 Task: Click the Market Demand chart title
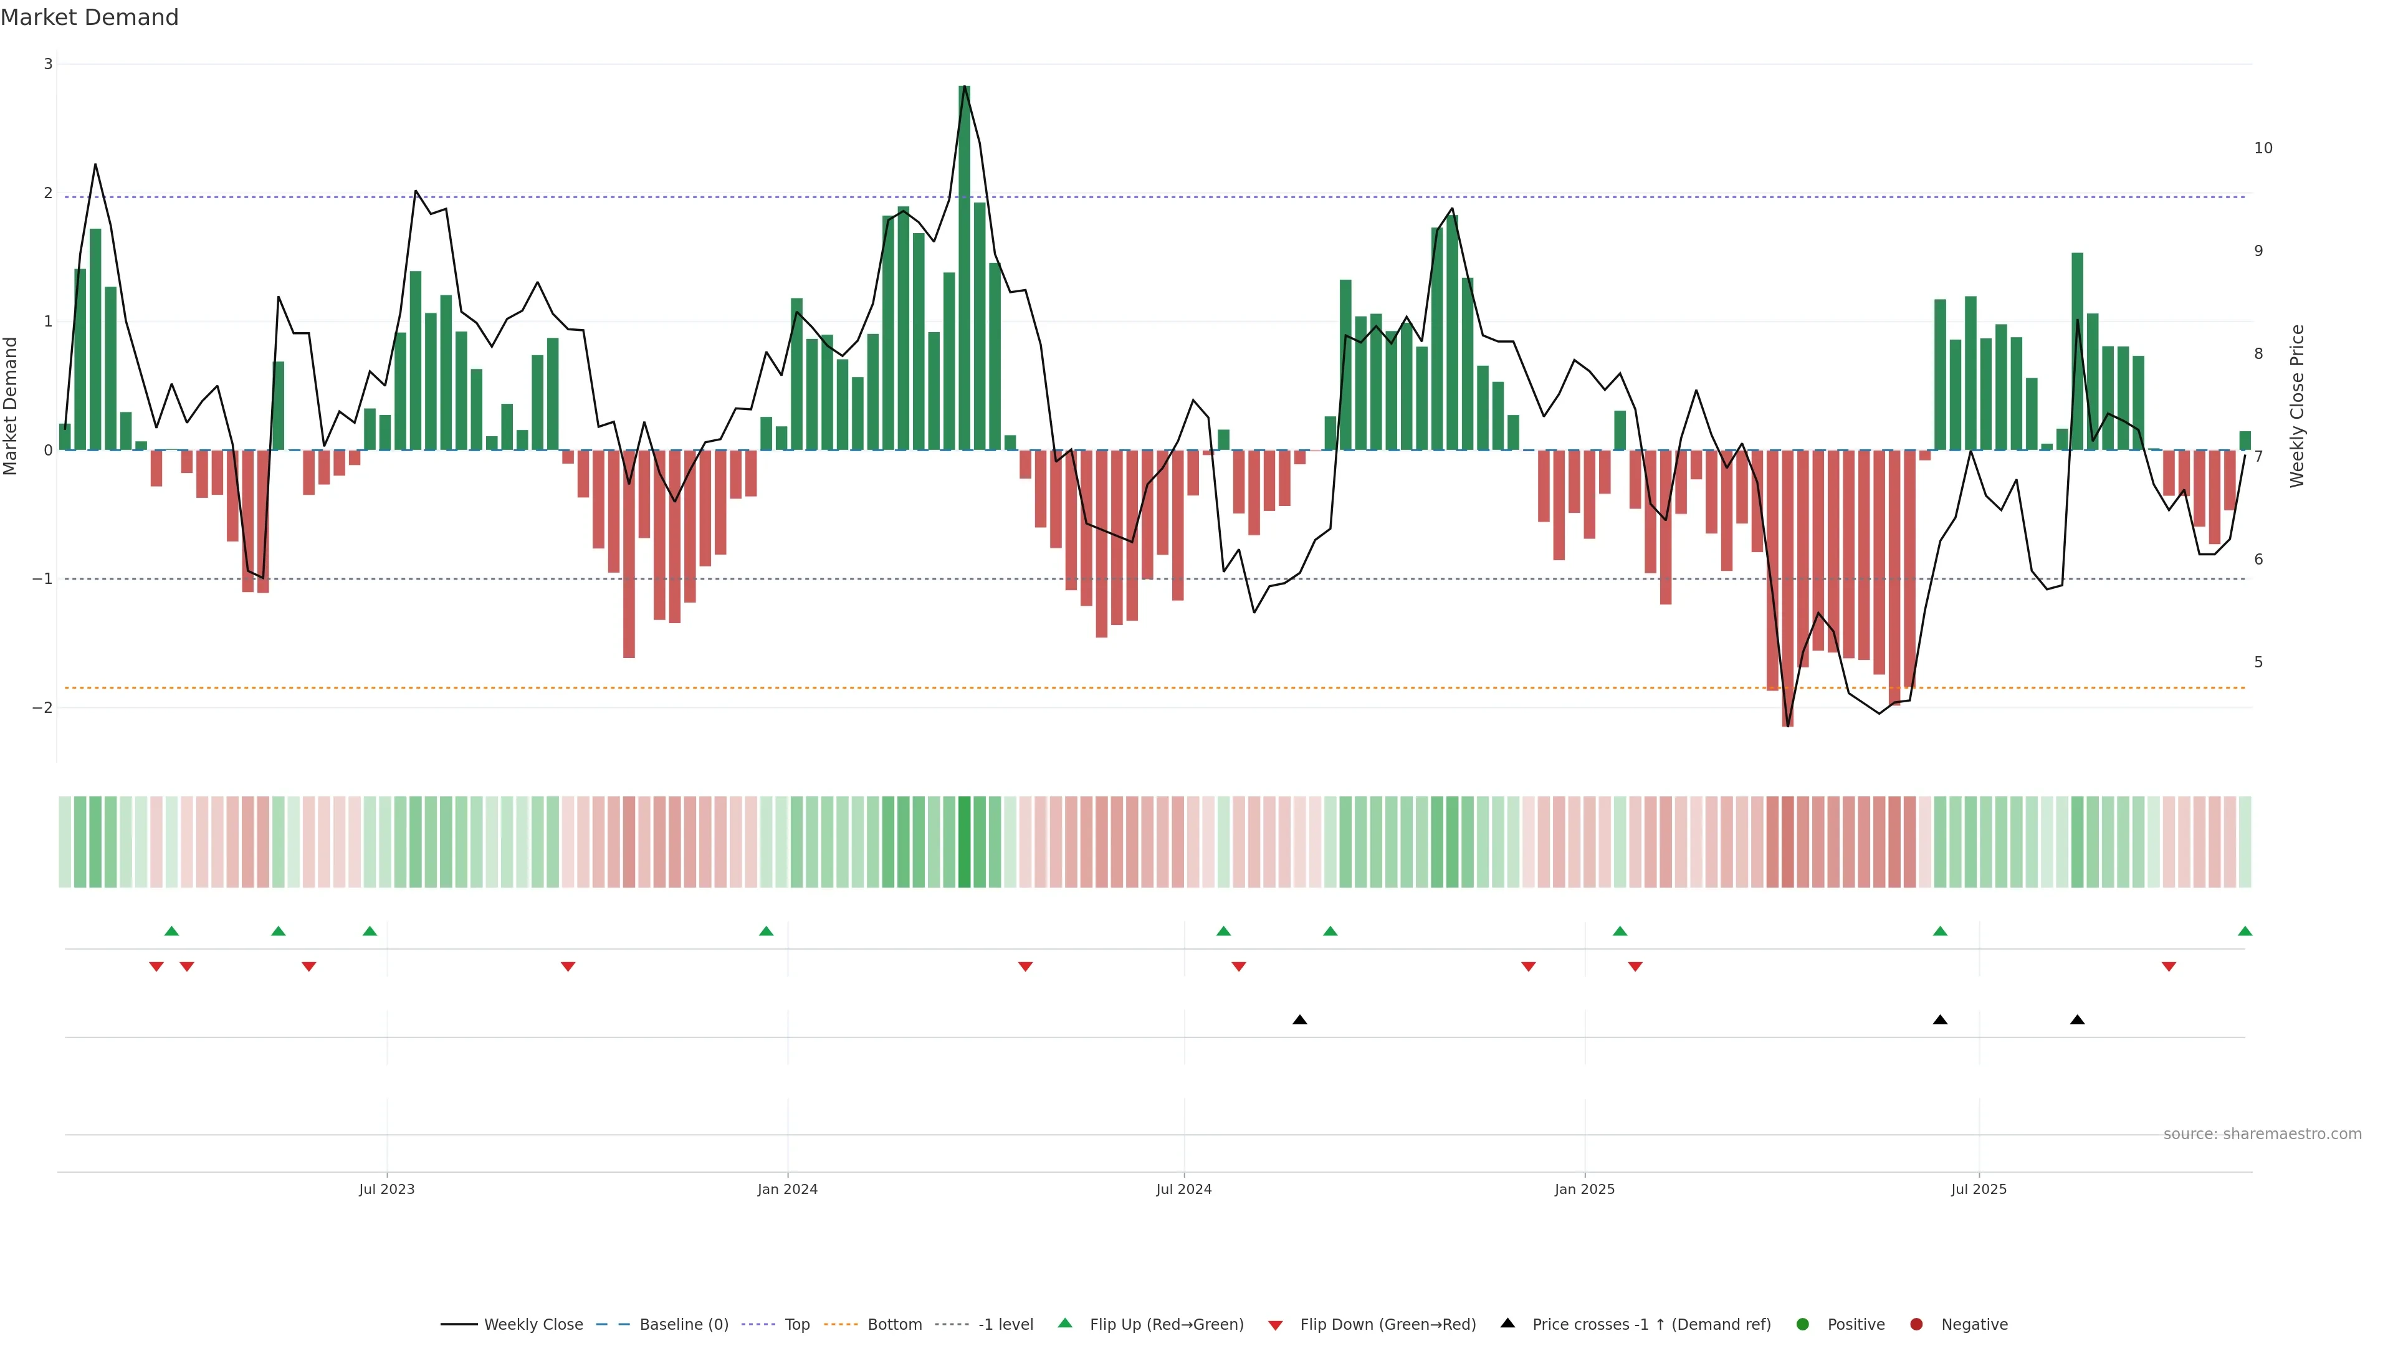(89, 17)
